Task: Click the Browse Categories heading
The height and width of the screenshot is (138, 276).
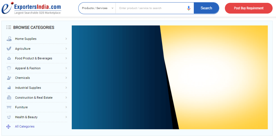Action: (34, 27)
